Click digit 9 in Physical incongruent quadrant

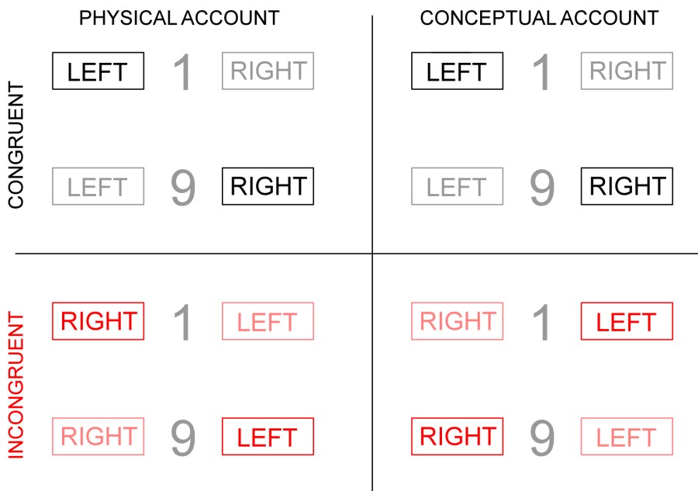(x=182, y=438)
